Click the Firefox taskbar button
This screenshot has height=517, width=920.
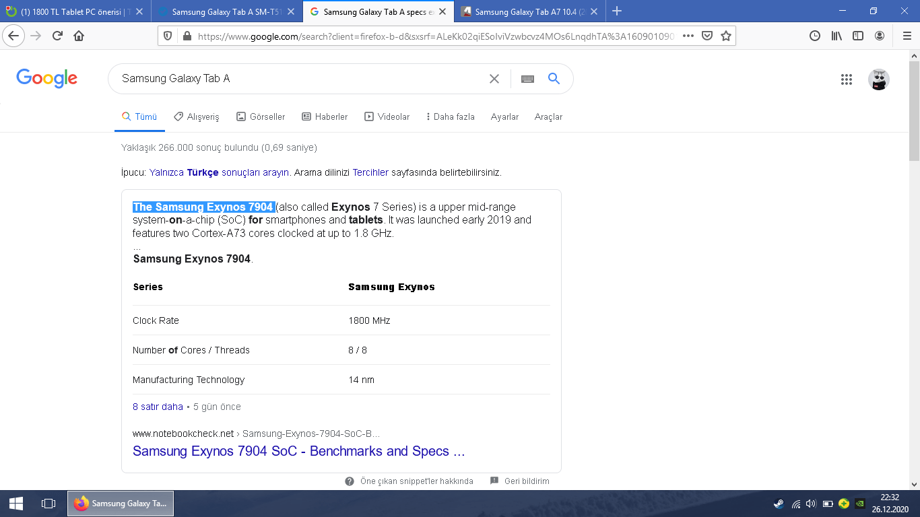point(121,503)
